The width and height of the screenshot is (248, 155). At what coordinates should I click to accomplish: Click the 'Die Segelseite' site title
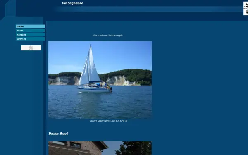coord(72,3)
